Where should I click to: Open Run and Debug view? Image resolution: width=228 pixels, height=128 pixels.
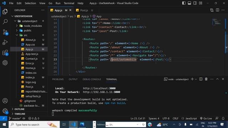(5, 42)
